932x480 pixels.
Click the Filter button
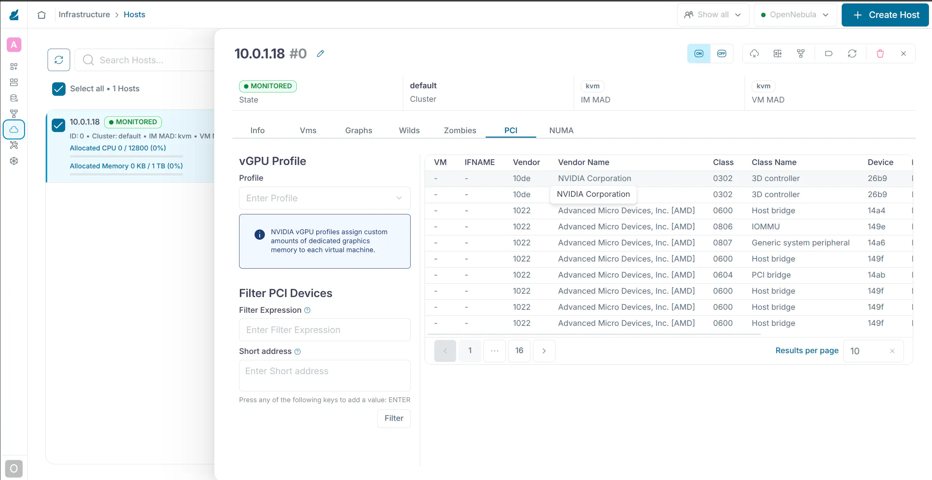pyautogui.click(x=394, y=418)
